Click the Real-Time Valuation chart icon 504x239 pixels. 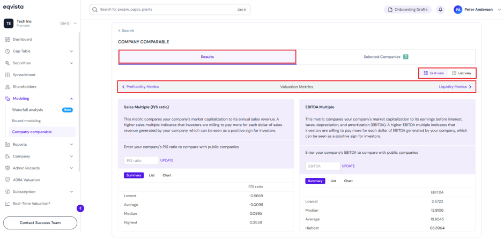[8, 204]
